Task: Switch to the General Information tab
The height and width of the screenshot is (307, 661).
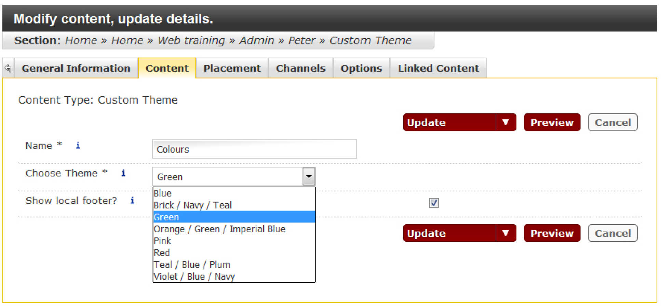Action: [76, 68]
